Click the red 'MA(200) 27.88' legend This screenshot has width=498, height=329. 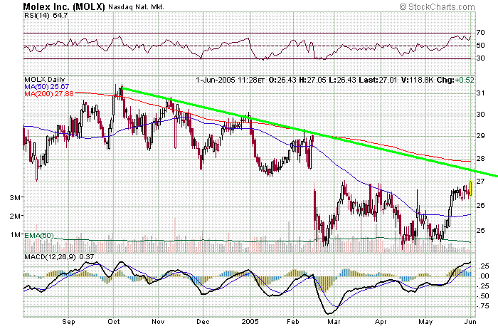pyautogui.click(x=49, y=94)
